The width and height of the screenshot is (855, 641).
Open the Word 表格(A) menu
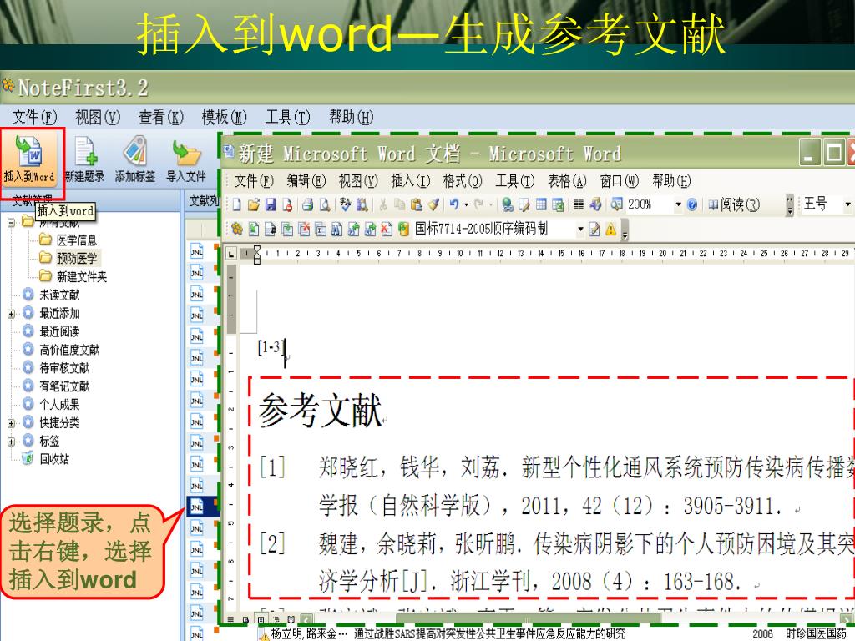(567, 181)
